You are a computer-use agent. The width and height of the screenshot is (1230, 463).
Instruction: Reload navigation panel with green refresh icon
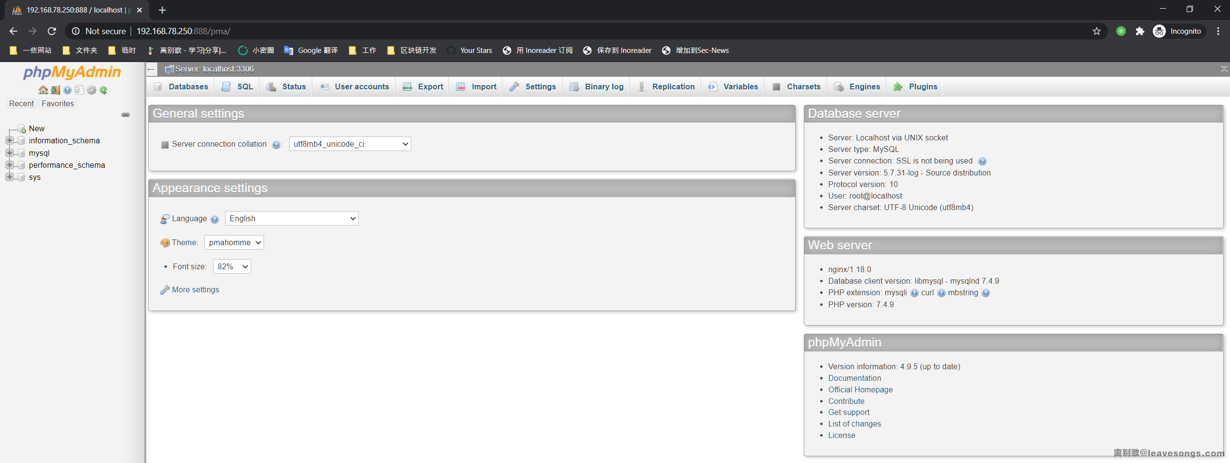(103, 90)
